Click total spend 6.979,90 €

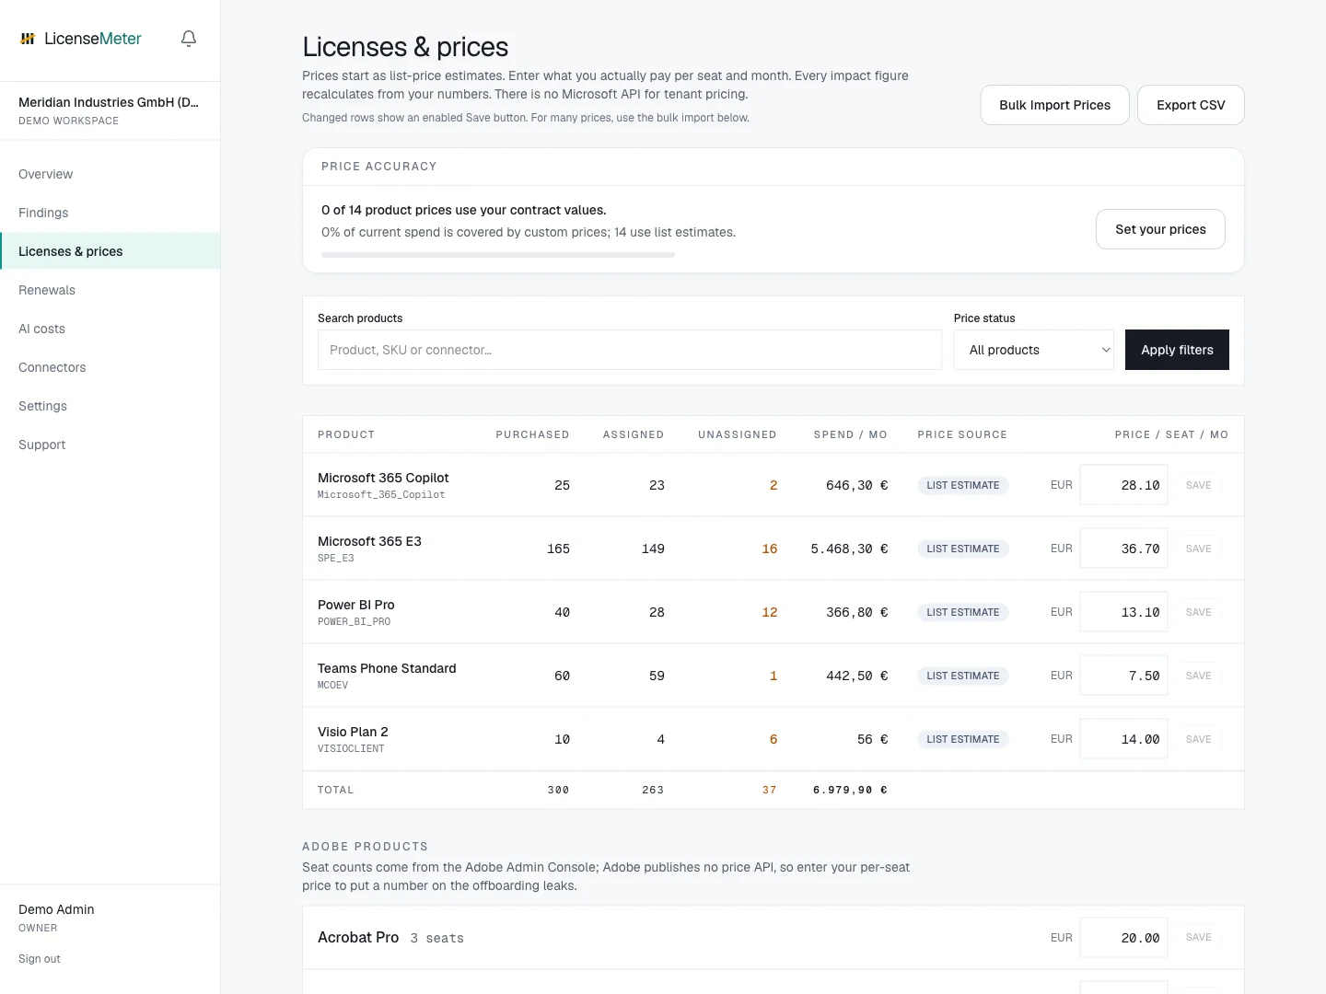(850, 790)
